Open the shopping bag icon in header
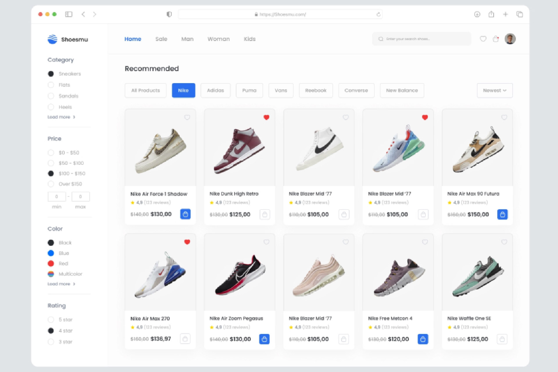 click(x=496, y=39)
